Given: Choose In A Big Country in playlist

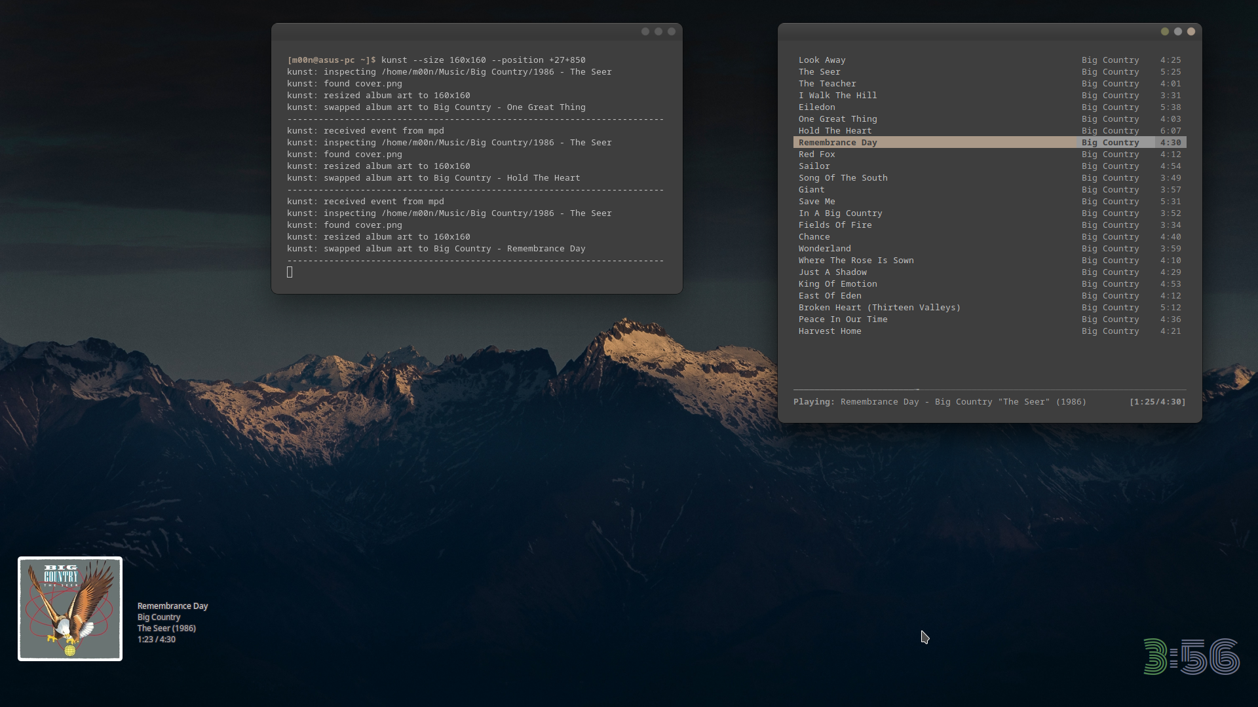Looking at the screenshot, I should coord(840,213).
